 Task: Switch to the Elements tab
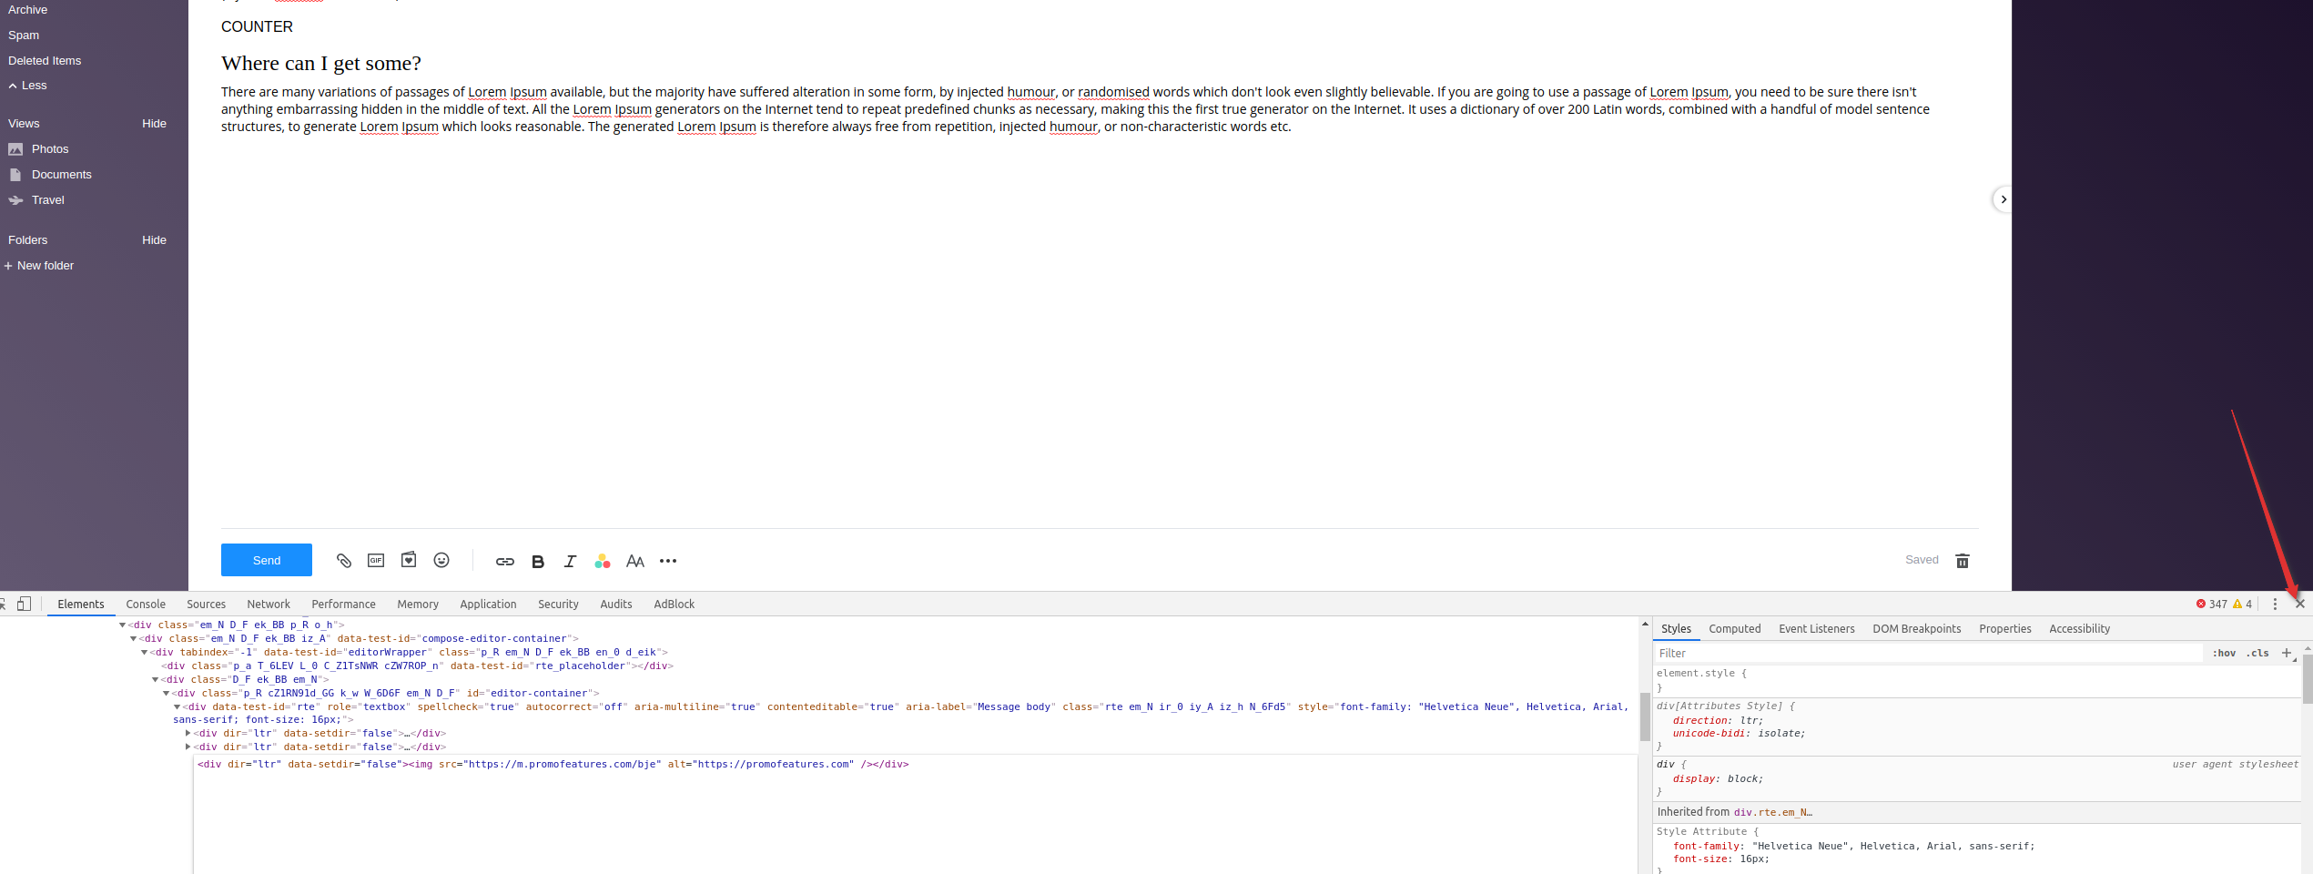(81, 605)
